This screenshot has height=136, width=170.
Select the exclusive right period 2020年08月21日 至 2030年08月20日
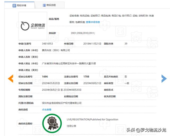(62, 90)
